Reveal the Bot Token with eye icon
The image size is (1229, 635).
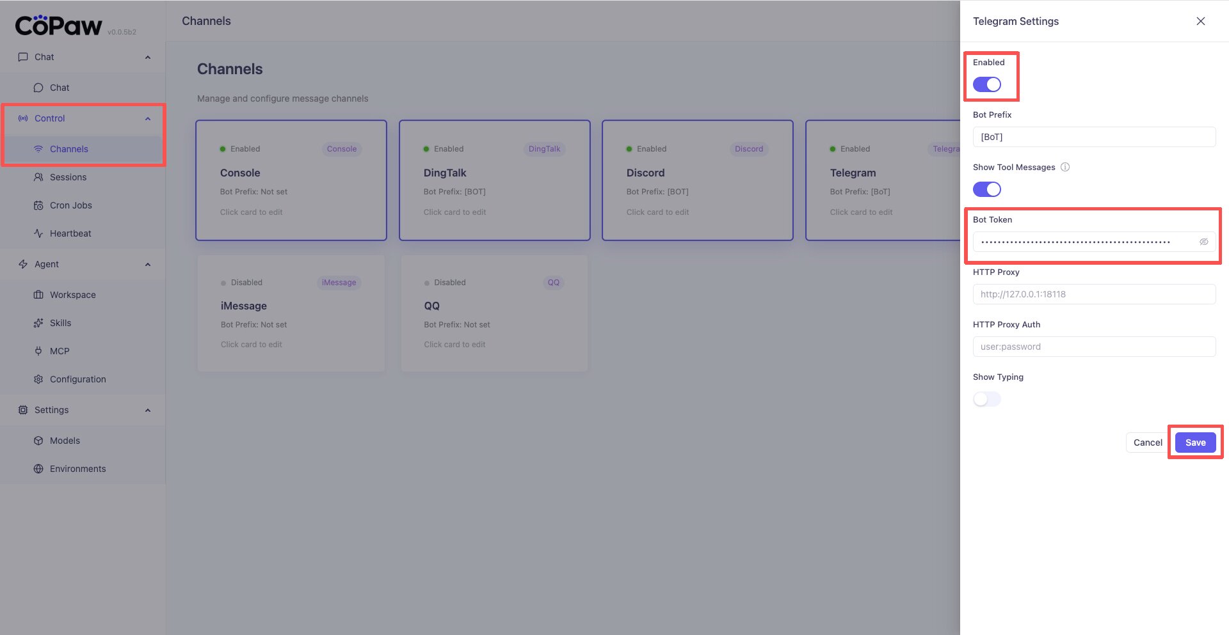click(x=1203, y=242)
